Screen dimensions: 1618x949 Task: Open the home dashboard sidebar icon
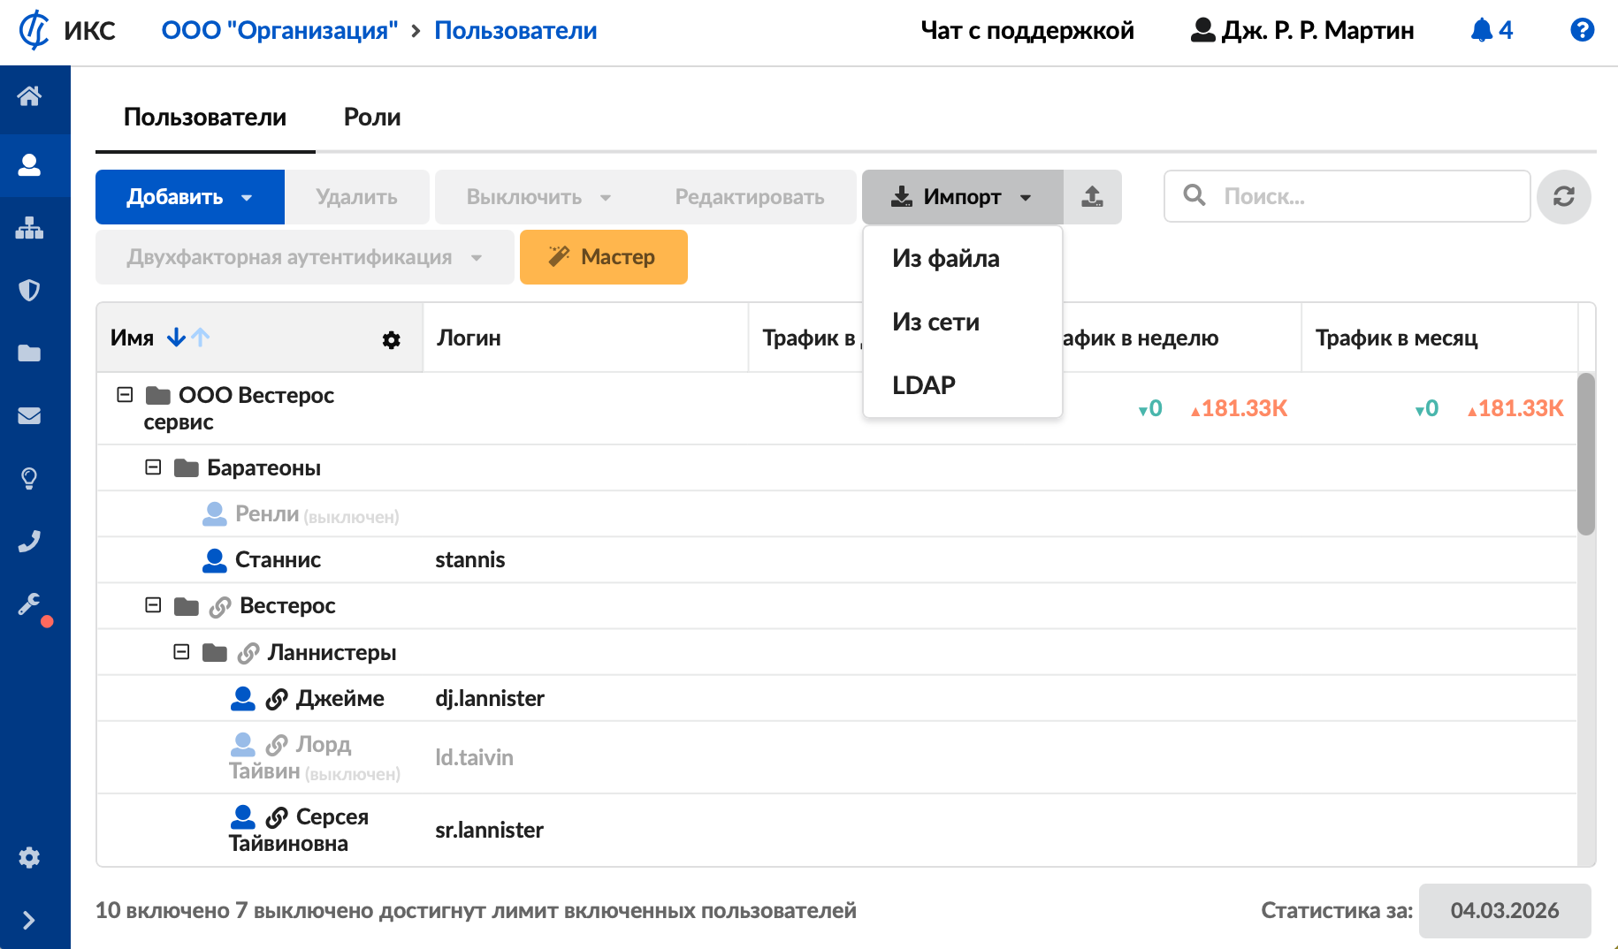(29, 96)
